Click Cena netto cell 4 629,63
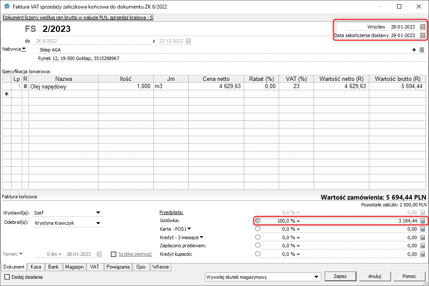 tap(216, 86)
